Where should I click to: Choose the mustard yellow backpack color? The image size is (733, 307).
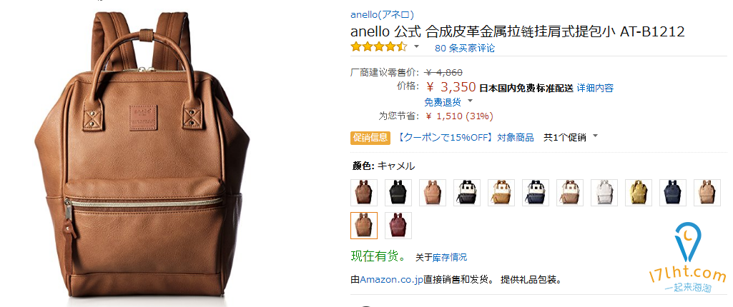(x=639, y=192)
